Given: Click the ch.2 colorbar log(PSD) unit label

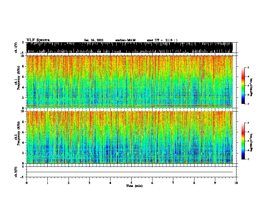Looking at the screenshot, I should [252, 142].
